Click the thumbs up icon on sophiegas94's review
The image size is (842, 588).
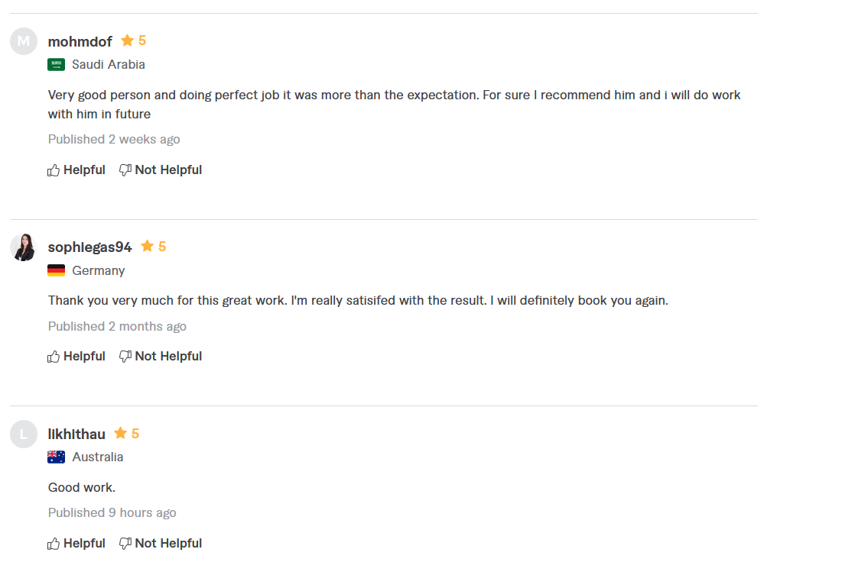pyautogui.click(x=54, y=356)
